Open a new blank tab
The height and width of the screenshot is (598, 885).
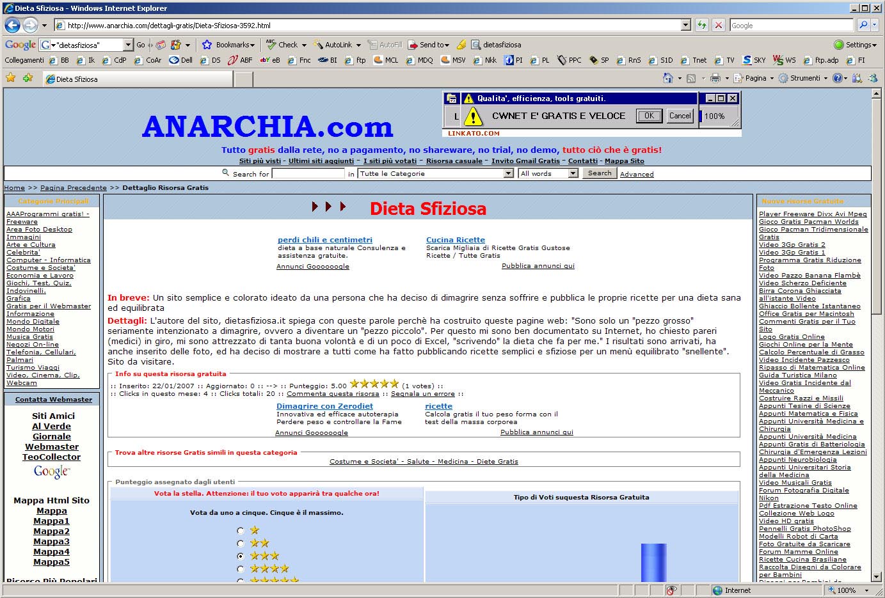pyautogui.click(x=243, y=79)
